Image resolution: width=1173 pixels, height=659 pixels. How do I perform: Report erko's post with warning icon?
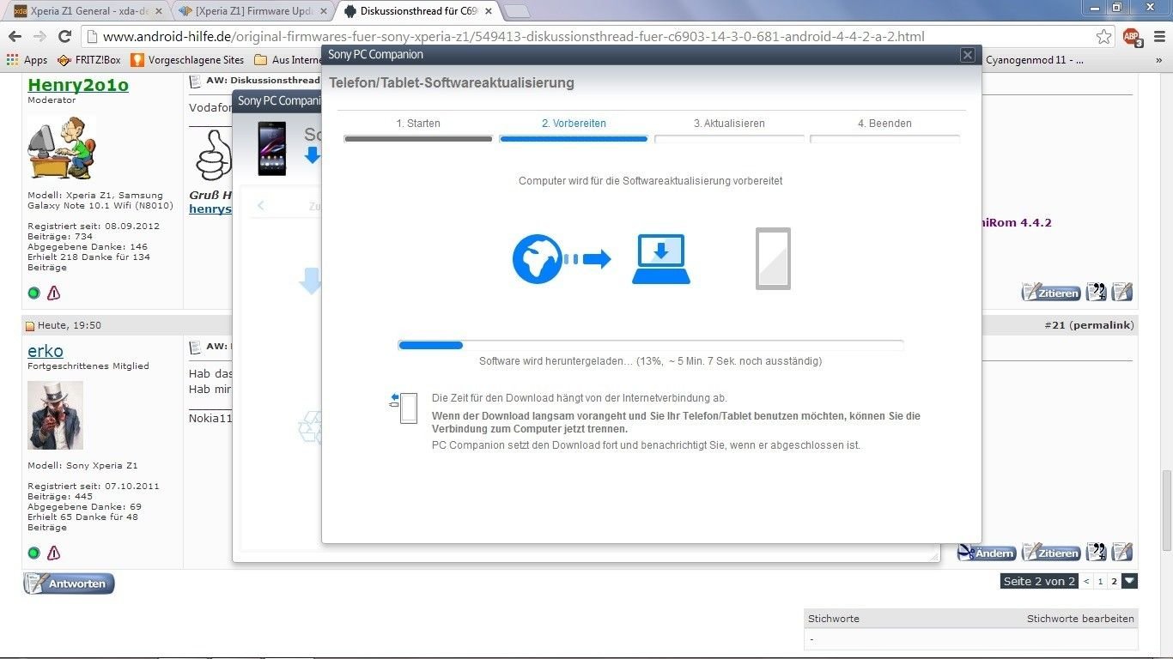pos(53,553)
